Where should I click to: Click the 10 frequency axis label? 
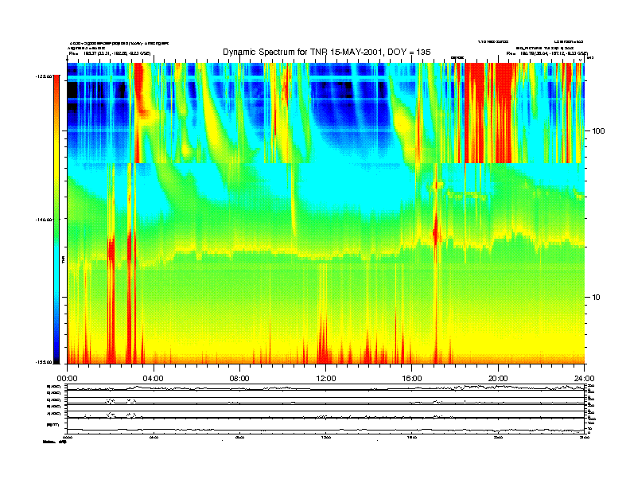(x=597, y=298)
